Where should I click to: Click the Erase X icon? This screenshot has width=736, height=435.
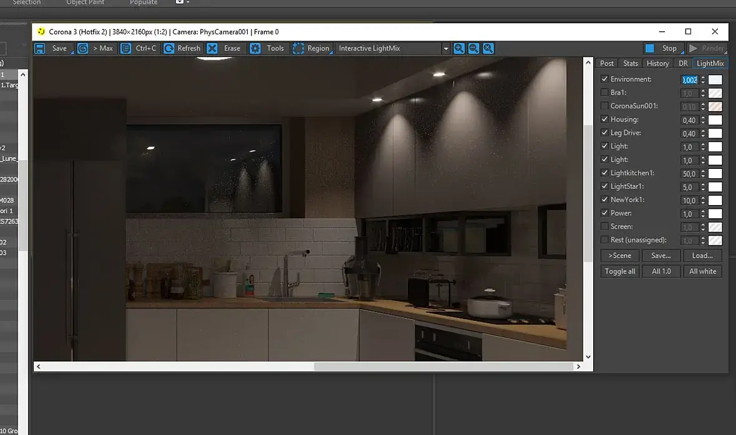coord(212,48)
